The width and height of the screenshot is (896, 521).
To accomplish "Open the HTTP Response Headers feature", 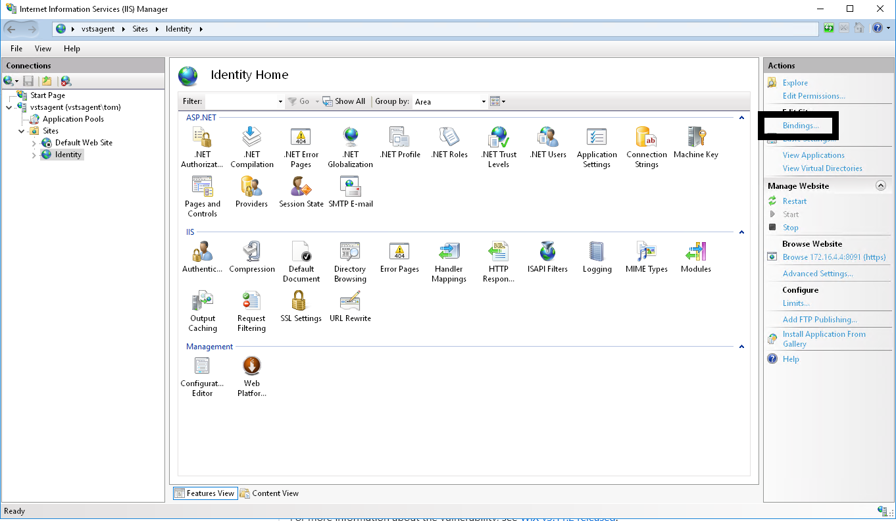I will [499, 261].
